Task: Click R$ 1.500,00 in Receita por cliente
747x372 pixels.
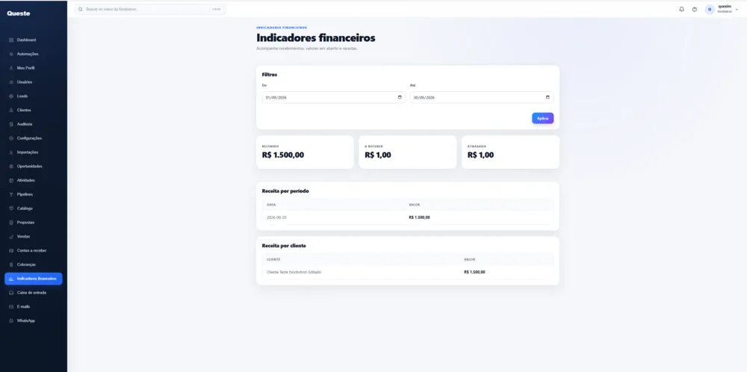Action: pos(474,272)
